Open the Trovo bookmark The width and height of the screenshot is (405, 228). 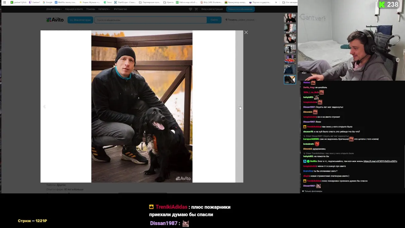[108, 2]
